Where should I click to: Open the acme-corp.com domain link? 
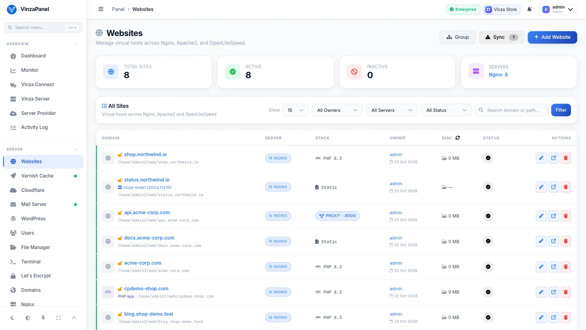click(x=143, y=263)
